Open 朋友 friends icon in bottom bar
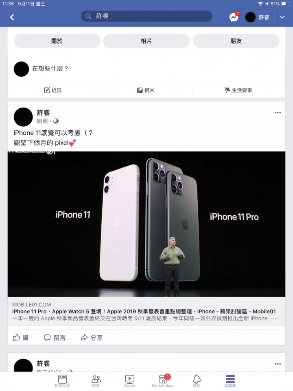293x391 pixels. 96,381
